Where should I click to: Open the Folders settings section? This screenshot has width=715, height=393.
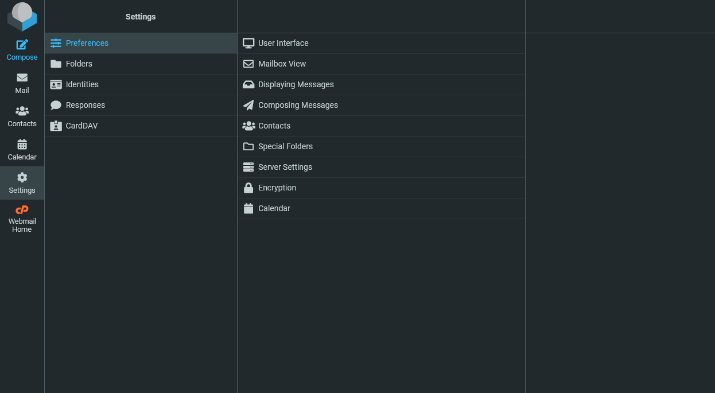pyautogui.click(x=79, y=64)
